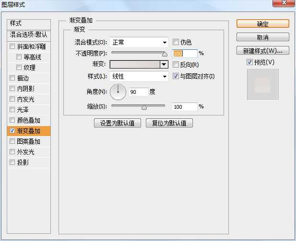Screen dimensions: 296x241
Task: Click the 缩放 scale slider handle
Action: 144,107
